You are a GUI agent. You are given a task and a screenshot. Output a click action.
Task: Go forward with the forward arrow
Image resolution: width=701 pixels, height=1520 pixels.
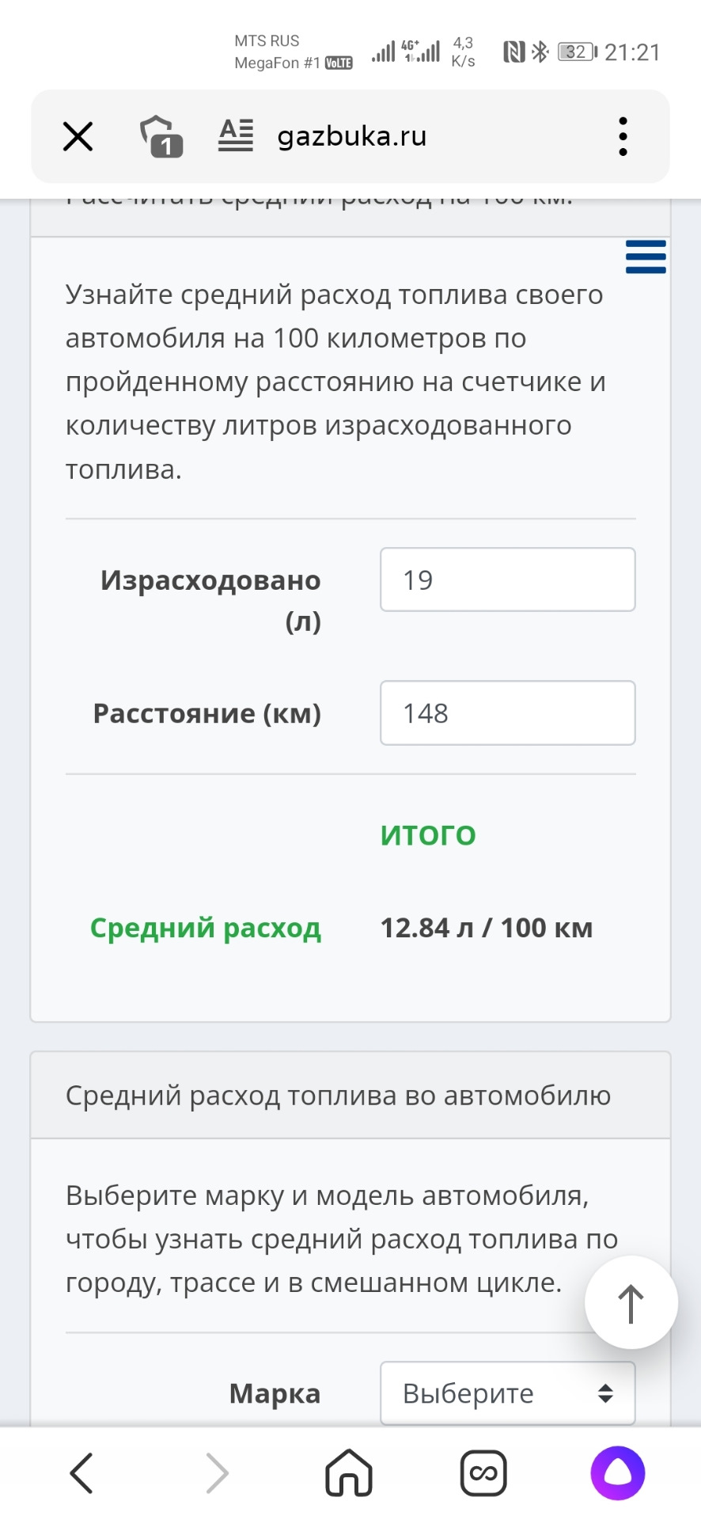pos(217,1473)
